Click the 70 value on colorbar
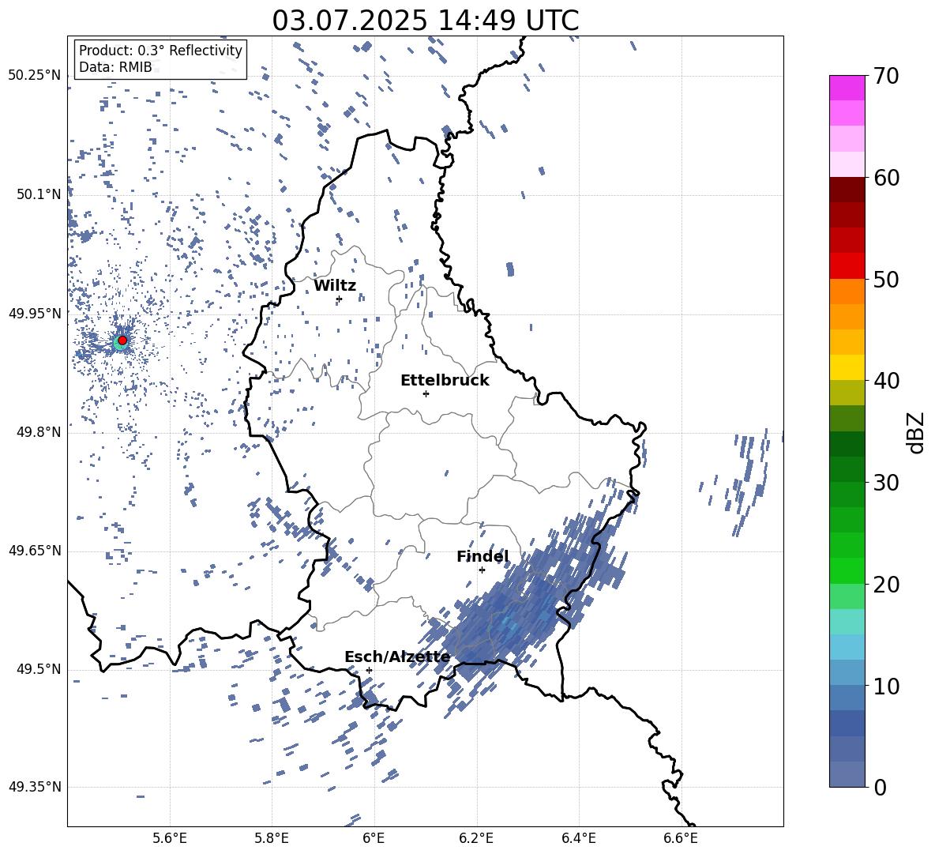The height and width of the screenshot is (854, 935). tap(886, 77)
